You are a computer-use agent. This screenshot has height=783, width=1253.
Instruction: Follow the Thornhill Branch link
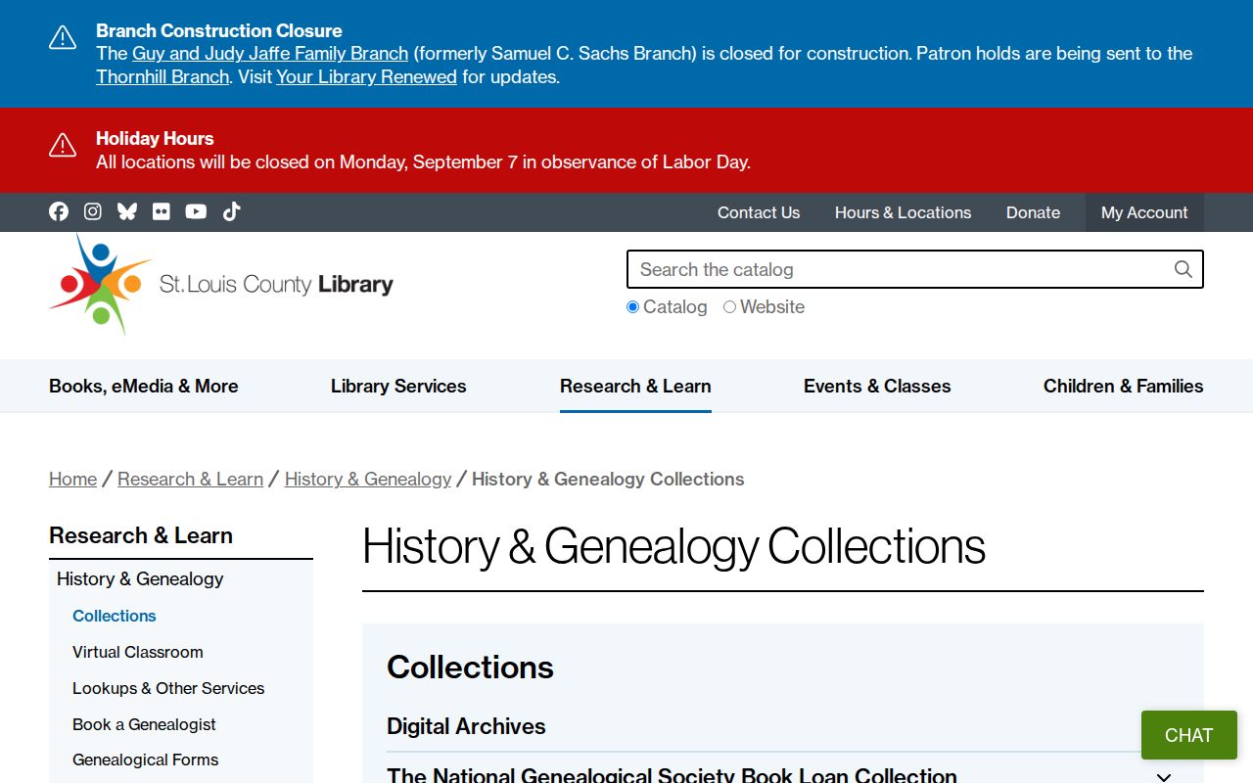[162, 77]
